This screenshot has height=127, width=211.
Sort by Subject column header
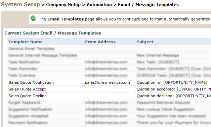[145, 42]
